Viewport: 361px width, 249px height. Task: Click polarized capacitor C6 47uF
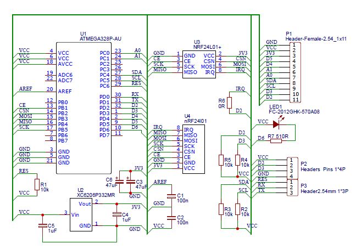pos(121,180)
